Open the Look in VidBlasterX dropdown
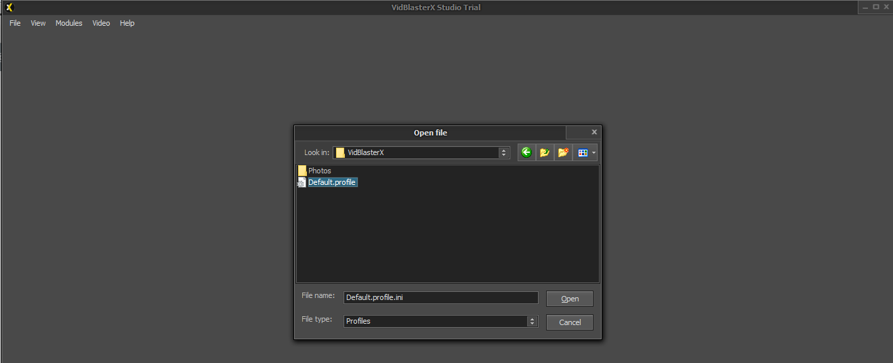Image resolution: width=893 pixels, height=363 pixels. click(421, 152)
